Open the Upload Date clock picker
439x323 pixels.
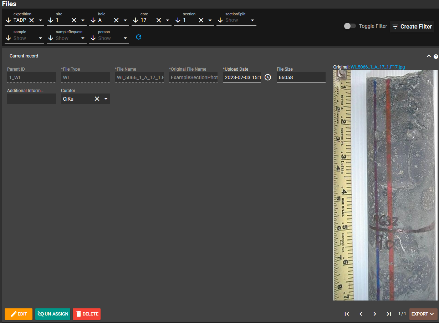tap(268, 77)
